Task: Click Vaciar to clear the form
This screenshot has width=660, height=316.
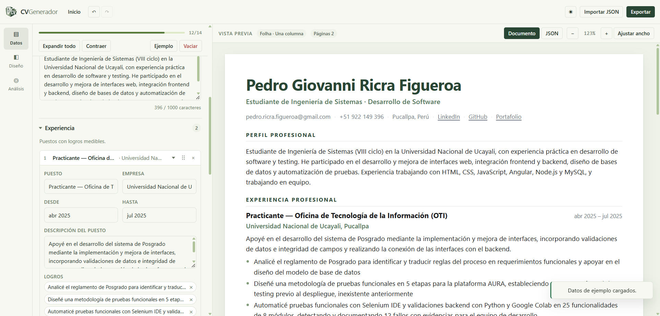Action: pyautogui.click(x=190, y=46)
